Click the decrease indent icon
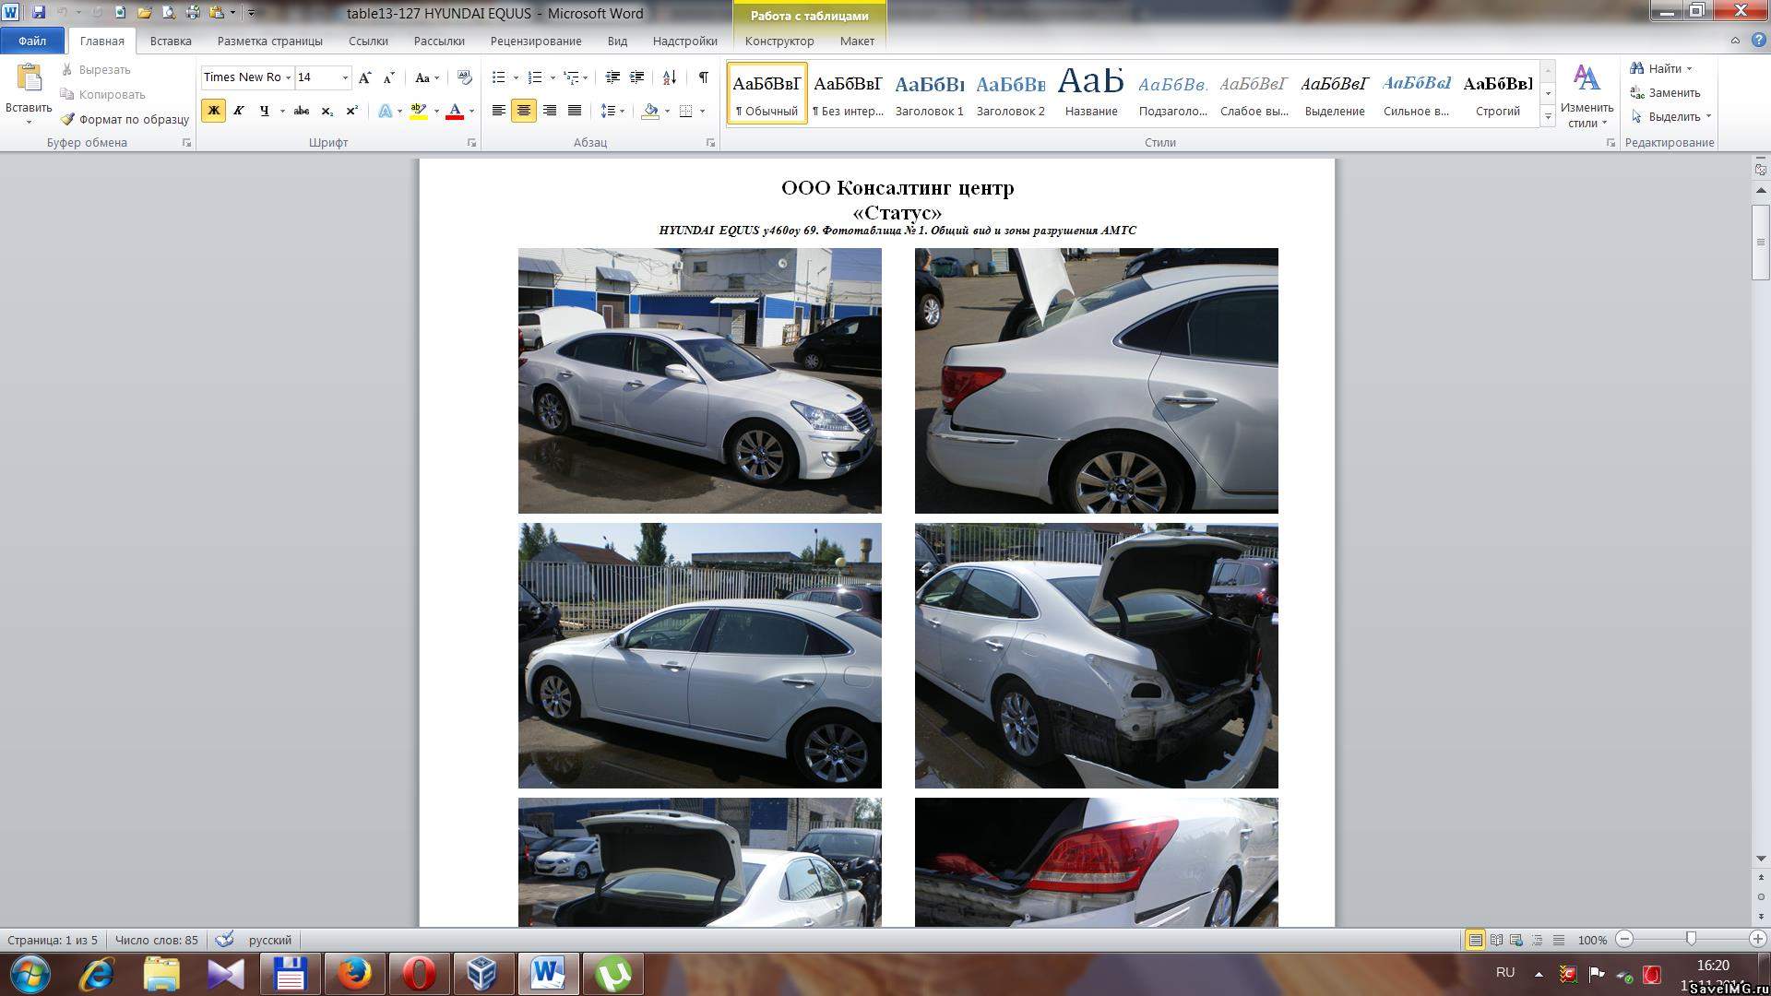The width and height of the screenshot is (1771, 996). (612, 77)
